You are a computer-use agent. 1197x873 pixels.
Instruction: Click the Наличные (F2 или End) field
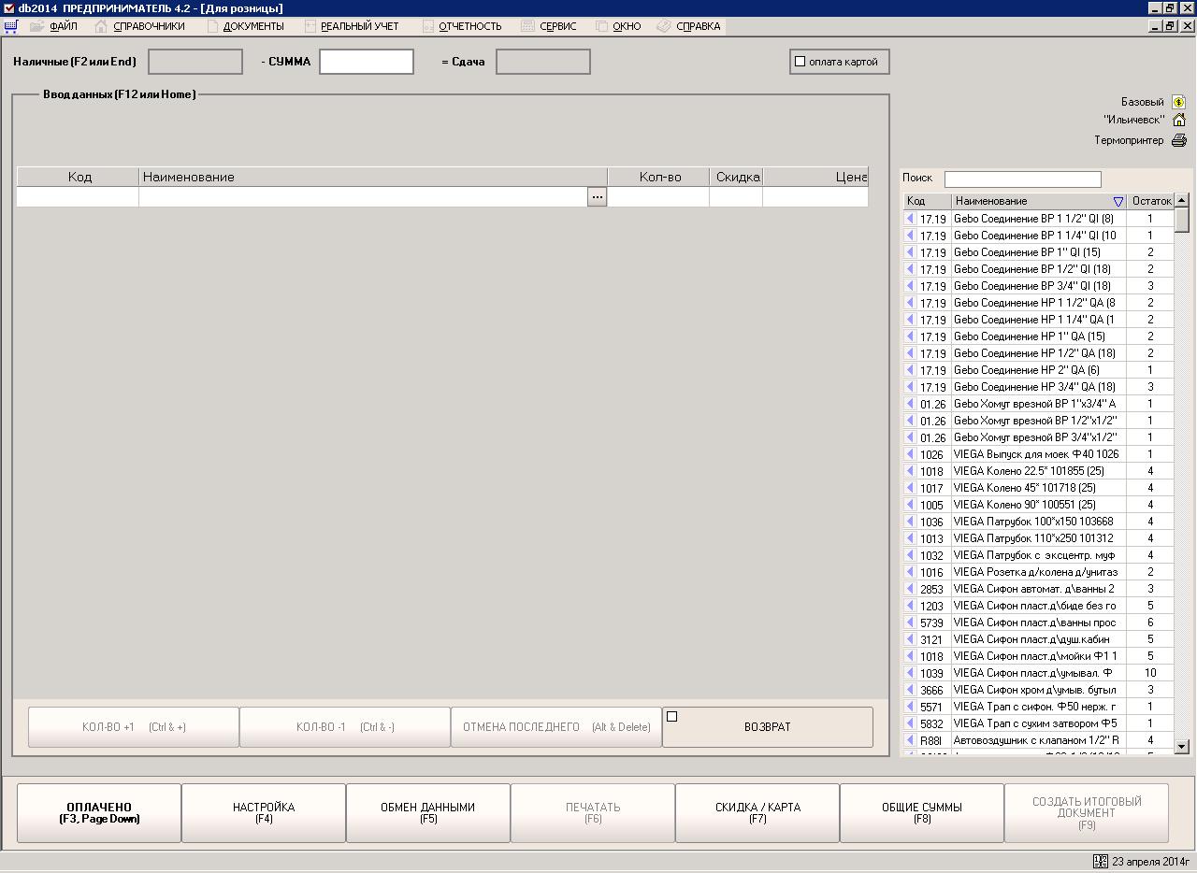click(x=195, y=62)
